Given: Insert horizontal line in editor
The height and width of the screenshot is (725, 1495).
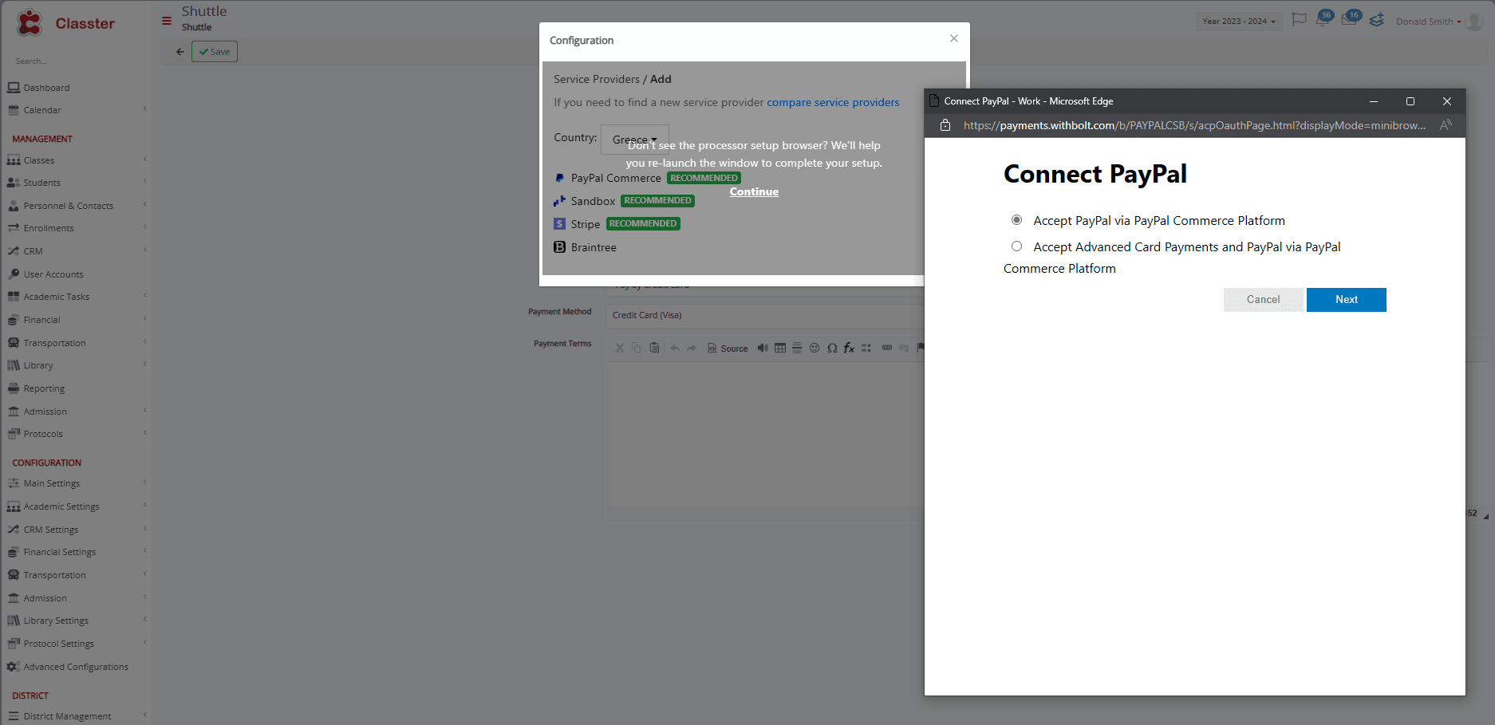Looking at the screenshot, I should coord(797,348).
